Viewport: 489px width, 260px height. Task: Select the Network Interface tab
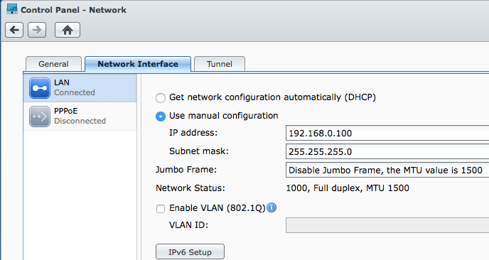point(138,64)
